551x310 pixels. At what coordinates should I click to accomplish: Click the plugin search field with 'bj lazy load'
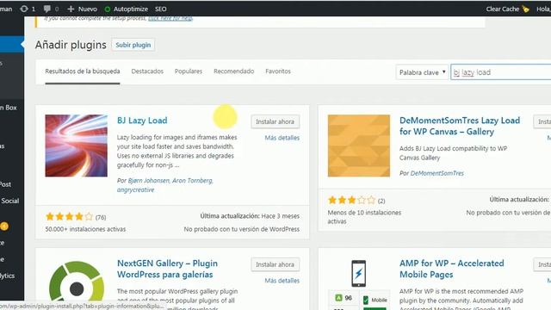pos(501,72)
